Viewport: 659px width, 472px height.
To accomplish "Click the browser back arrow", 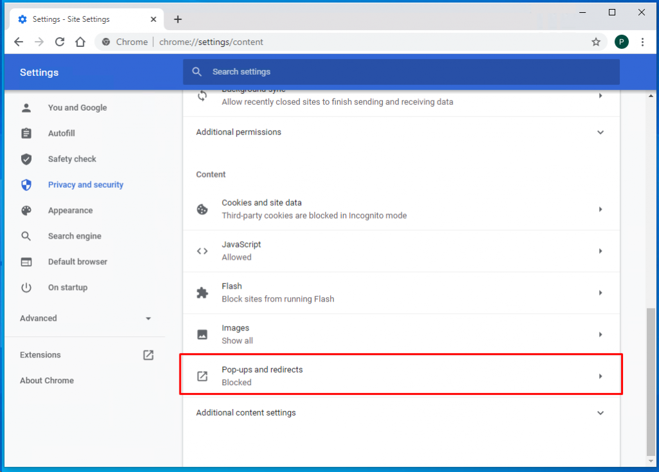I will point(19,42).
